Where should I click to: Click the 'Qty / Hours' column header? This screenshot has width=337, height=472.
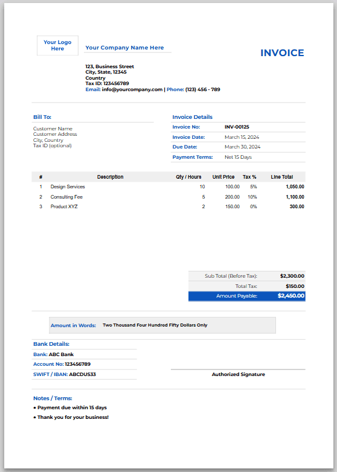pyautogui.click(x=188, y=177)
